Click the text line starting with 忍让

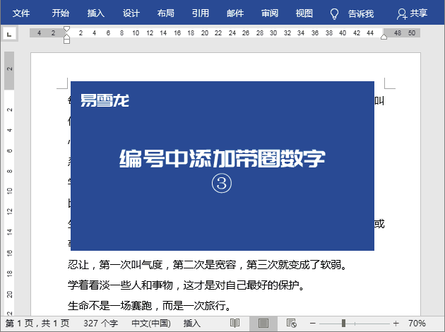(207, 265)
